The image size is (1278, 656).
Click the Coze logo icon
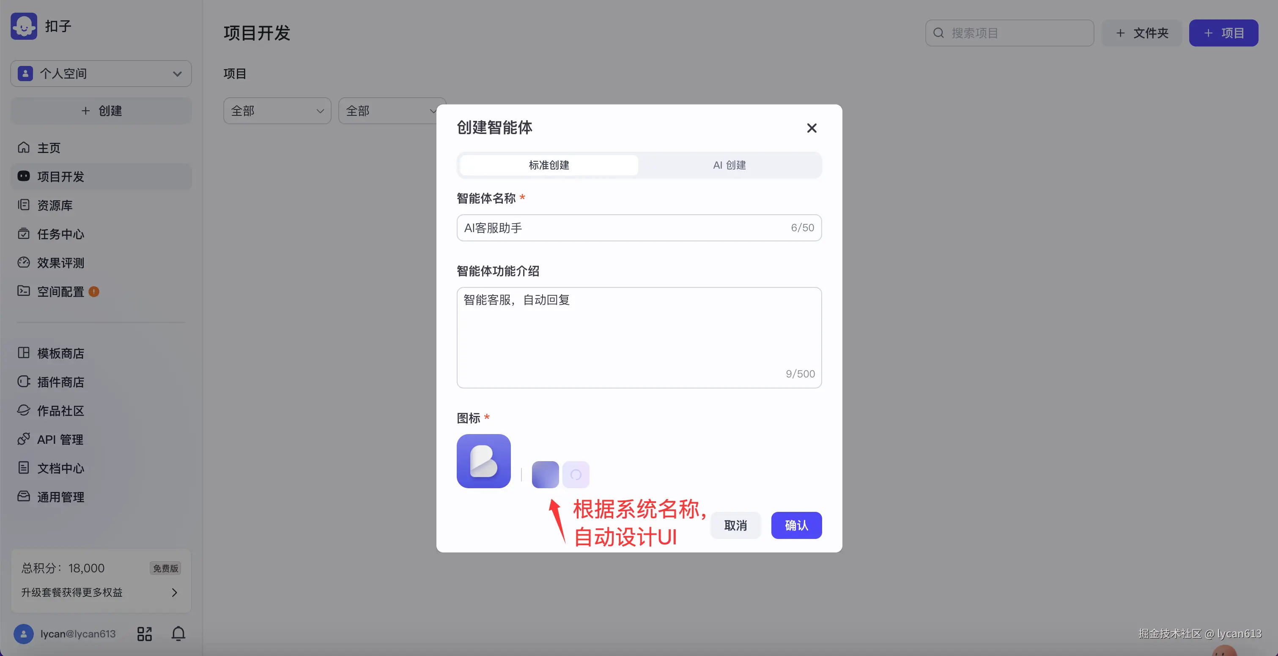24,26
